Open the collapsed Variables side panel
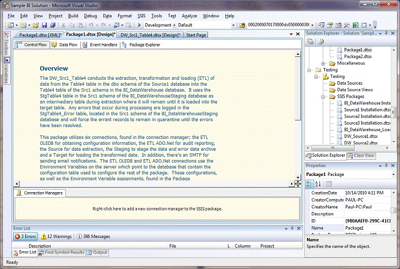The image size is (400, 269). coord(6,70)
